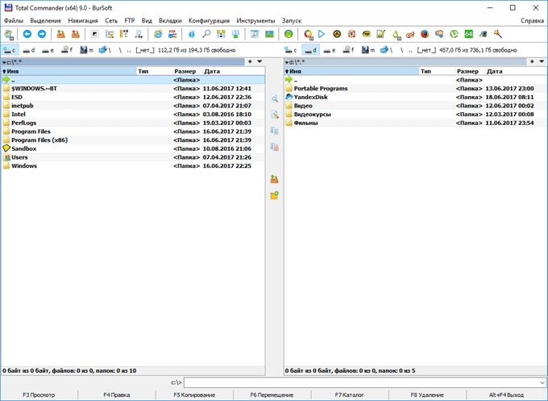Screen dimensions: 548x401
Task: Open the FTP connect toolbar icon
Action: [x=172, y=34]
